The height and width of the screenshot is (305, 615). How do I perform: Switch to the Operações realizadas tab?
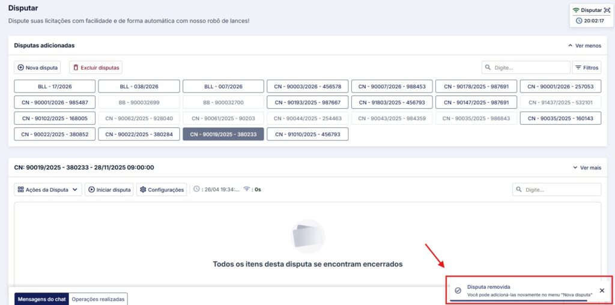[98, 299]
